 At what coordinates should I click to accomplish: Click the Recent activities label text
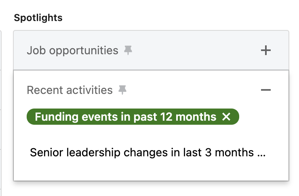(69, 90)
